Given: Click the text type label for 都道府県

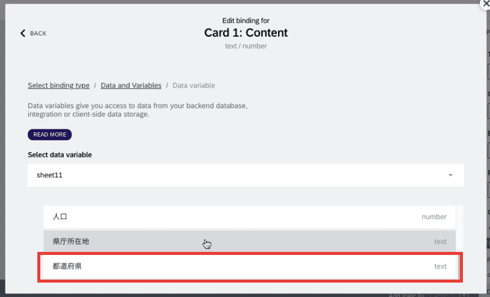Looking at the screenshot, I should coord(440,266).
